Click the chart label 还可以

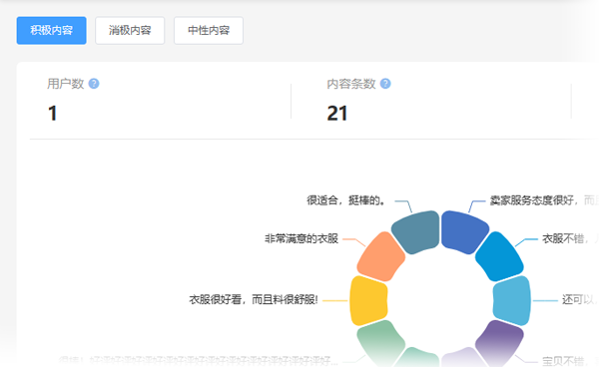click(579, 300)
